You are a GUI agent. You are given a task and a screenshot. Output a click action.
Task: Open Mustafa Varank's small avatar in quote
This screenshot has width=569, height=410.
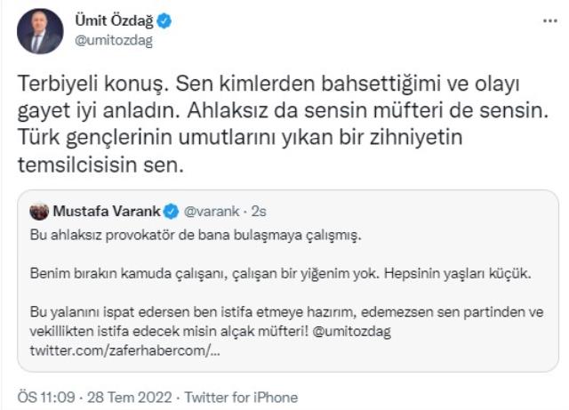39,211
